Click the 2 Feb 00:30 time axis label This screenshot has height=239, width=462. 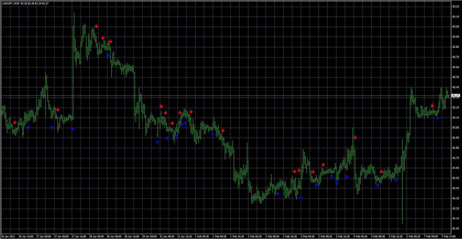pyautogui.click(x=254, y=236)
